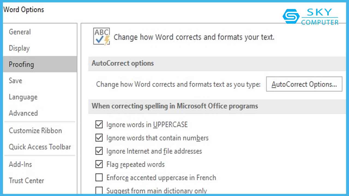Toggle Ignore Internet and file addresses

click(99, 151)
